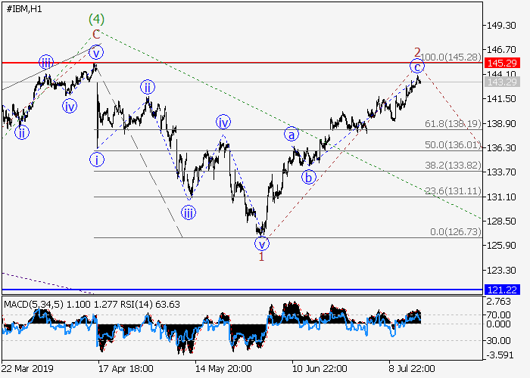
Task: Select the circled wave 'i' label
Action: pos(96,159)
